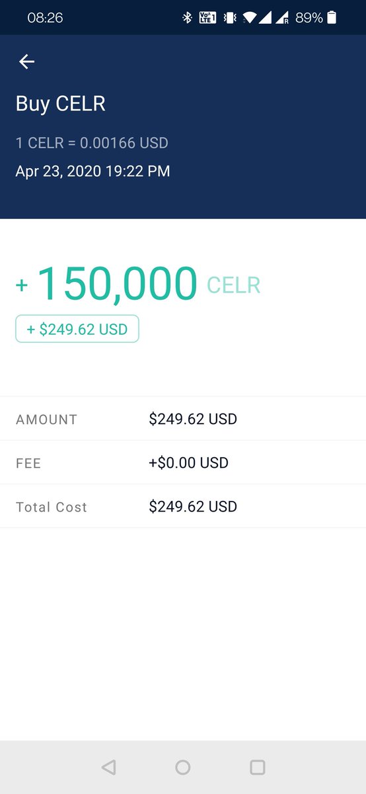366x794 pixels.
Task: Tap the Wi-Fi signal icon
Action: coord(249,18)
